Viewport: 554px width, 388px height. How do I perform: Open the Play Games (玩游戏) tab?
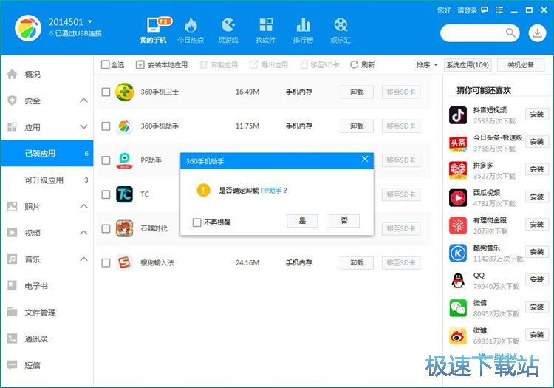pos(228,31)
